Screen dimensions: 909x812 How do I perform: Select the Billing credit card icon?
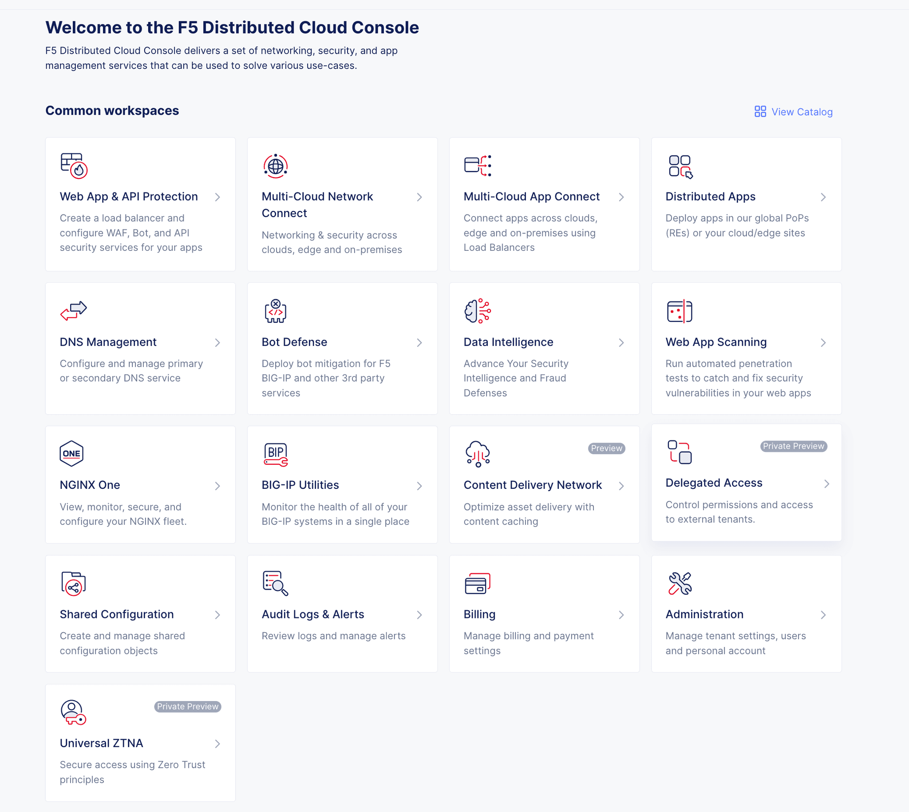click(478, 582)
